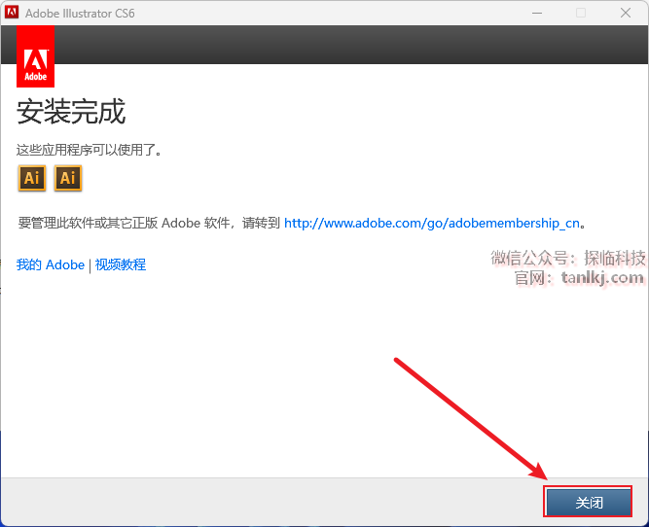The image size is (649, 527).
Task: Open the 我的 Adobe link
Action: click(50, 264)
